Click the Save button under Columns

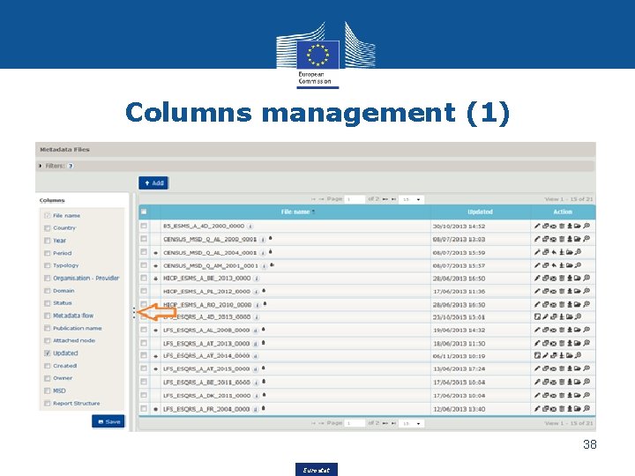pyautogui.click(x=108, y=421)
